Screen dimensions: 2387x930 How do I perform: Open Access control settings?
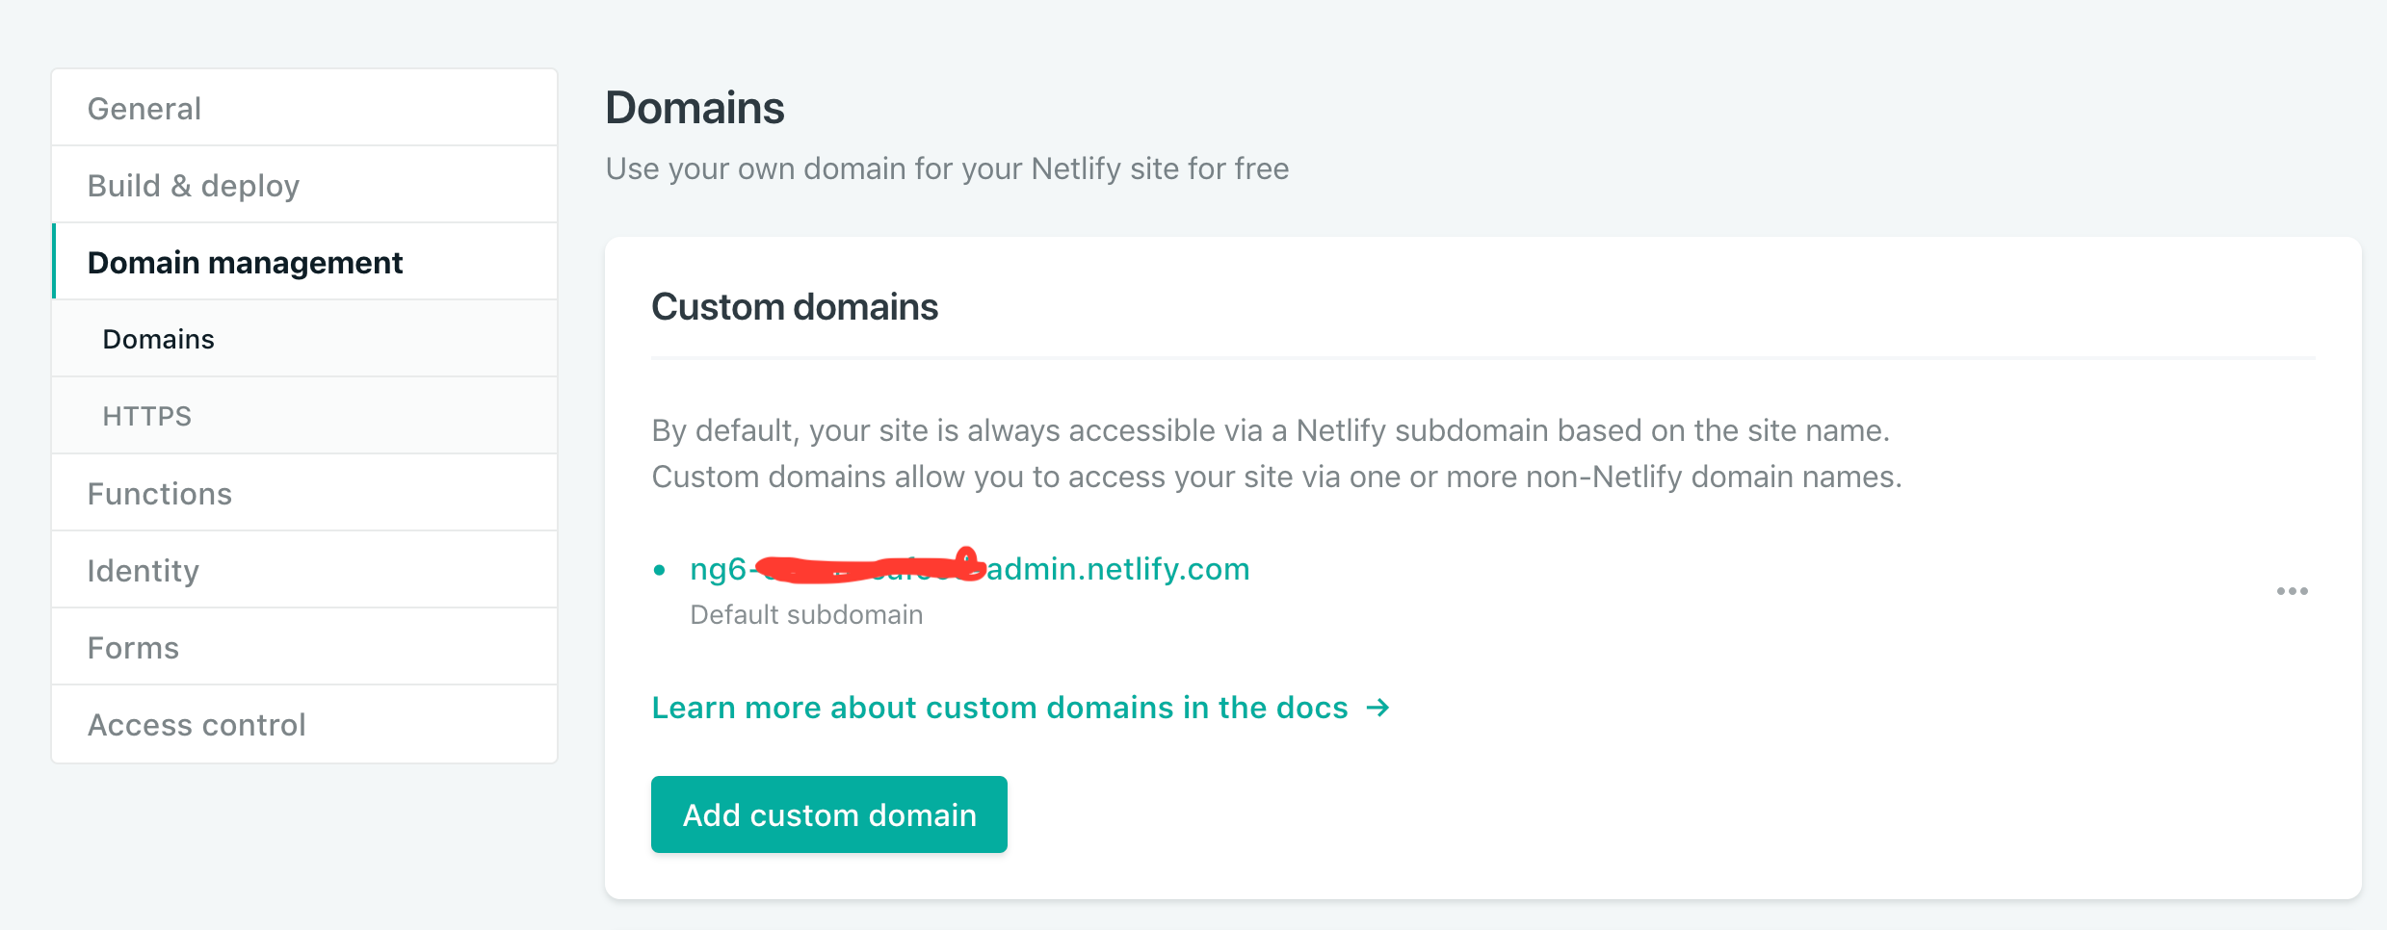tap(304, 724)
